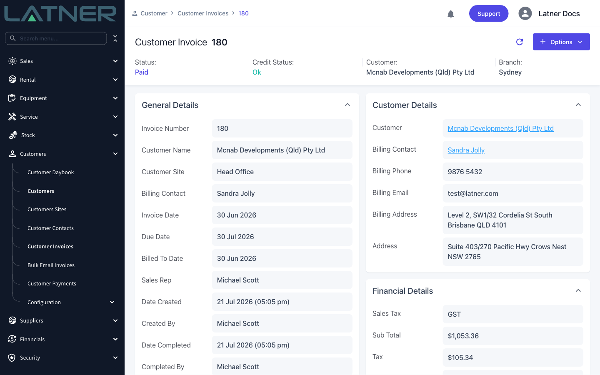This screenshot has height=375, width=600.
Task: Expand the Equipment menu chevron
Action: click(115, 98)
